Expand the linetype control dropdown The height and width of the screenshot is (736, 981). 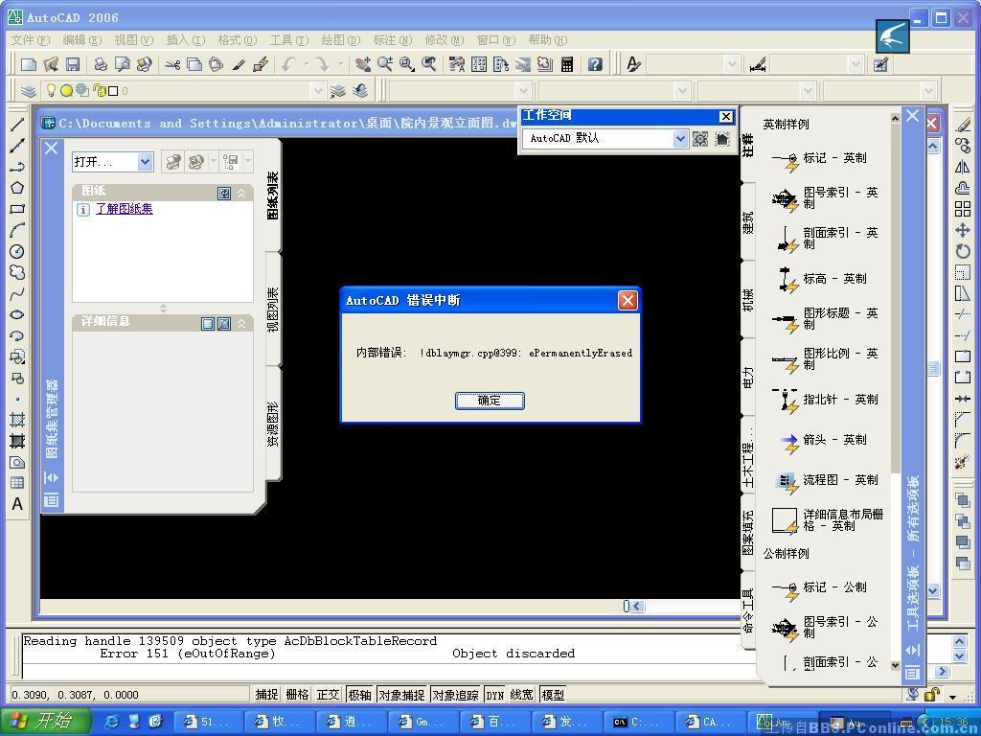pos(682,91)
